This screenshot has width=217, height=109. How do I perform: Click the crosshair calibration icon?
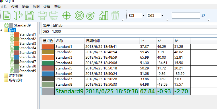pos(67,15)
